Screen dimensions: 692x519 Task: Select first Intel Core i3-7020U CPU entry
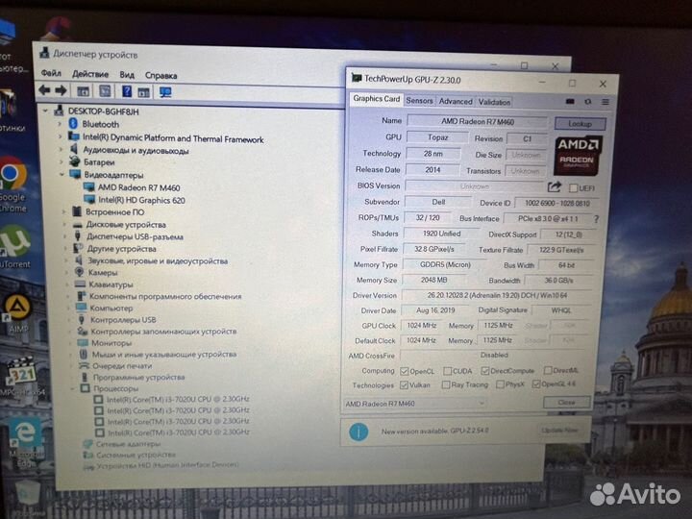click(178, 399)
